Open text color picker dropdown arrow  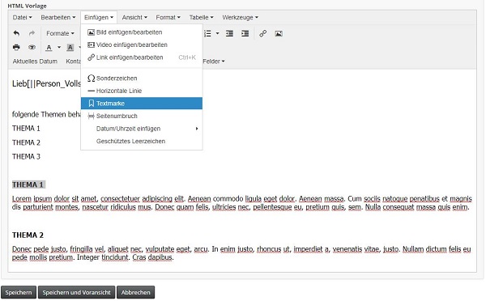(x=59, y=48)
